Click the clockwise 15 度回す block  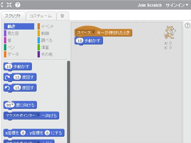pos(20,77)
